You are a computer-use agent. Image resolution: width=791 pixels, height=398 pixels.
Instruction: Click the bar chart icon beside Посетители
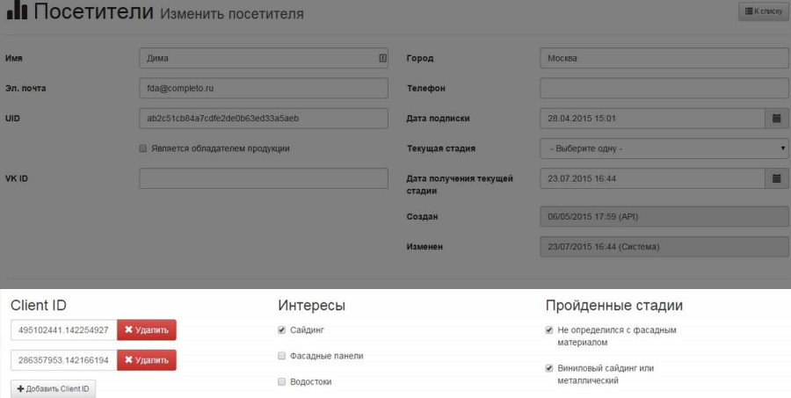pos(17,12)
